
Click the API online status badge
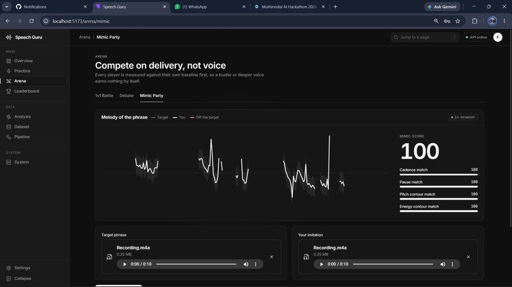476,37
